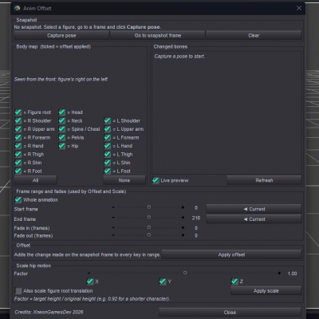Click the Fade in value 0
This screenshot has width=319, height=319.
click(x=196, y=228)
